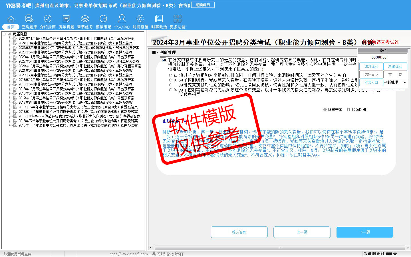Click the 错题反馈 feedback icon
Viewport: 411px width, 257px height.
pyautogui.click(x=348, y=109)
